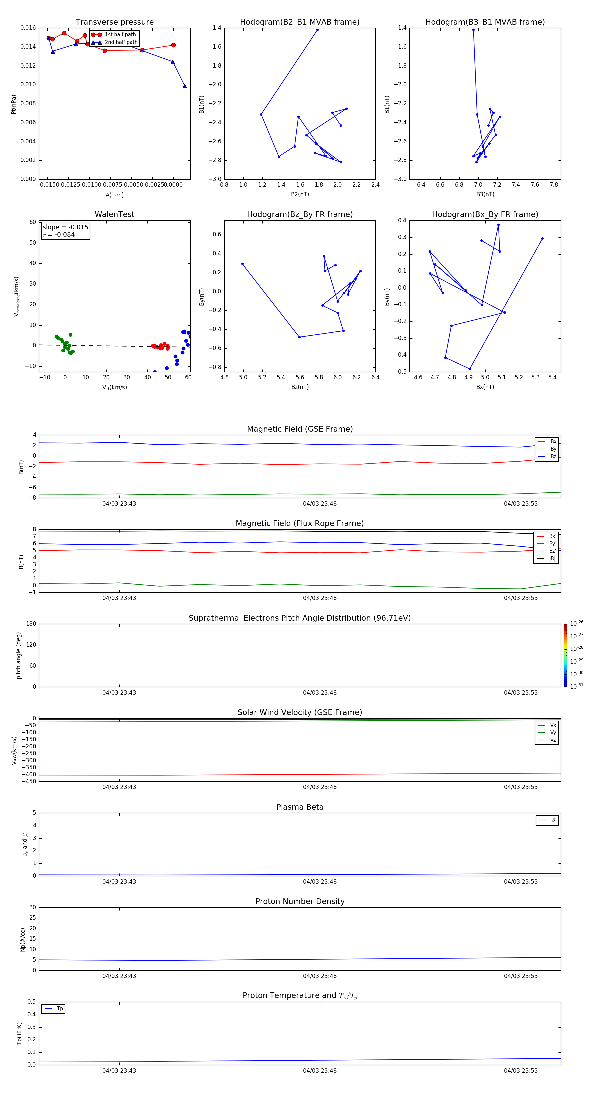Screen dimensions: 600x1100
Task: Click the topmost point in B2_B1 hodogram
Action: point(317,30)
